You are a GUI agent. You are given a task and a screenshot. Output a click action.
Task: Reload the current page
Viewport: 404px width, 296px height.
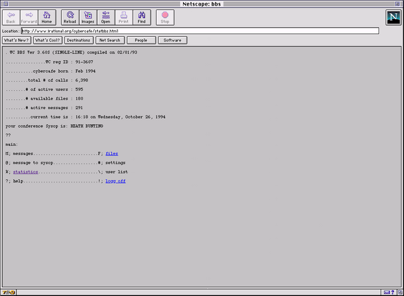[x=70, y=17]
